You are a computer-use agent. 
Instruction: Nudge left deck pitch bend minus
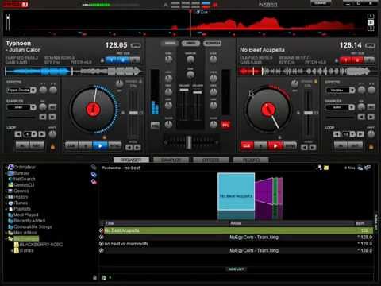point(129,147)
